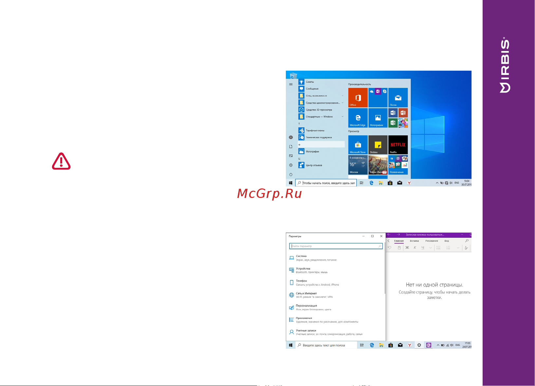Open the Recycle Bin desktop icon
535x386 pixels.
293,76
